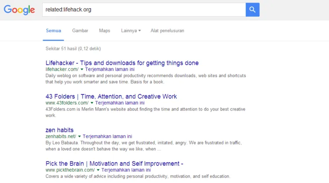Open the zen habits result link
The image size is (329, 183).
pyautogui.click(x=60, y=130)
